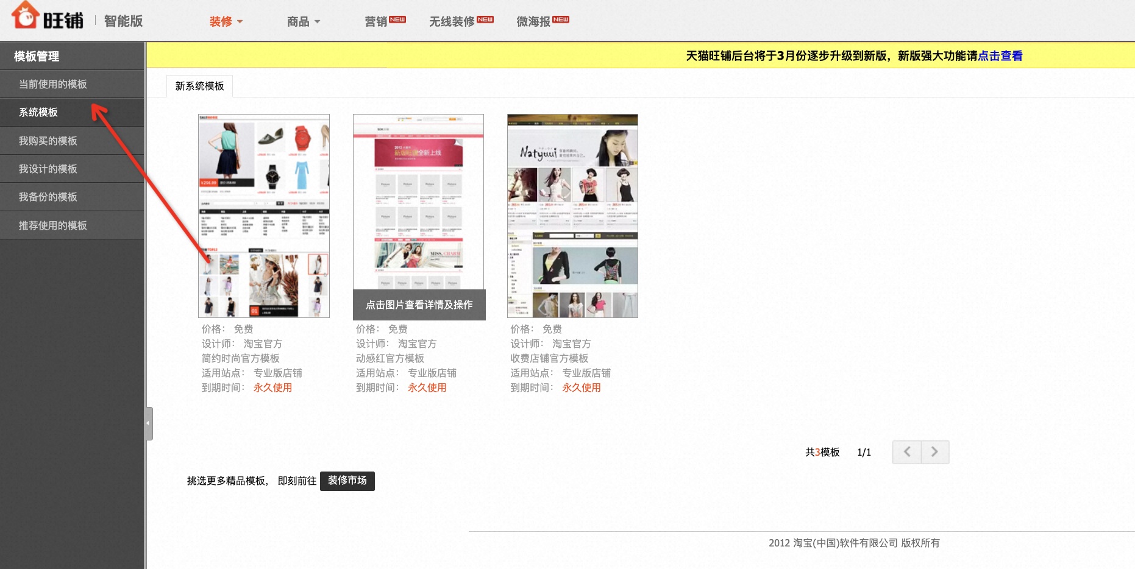Screen dimensions: 1135x569
Task: Click the 2012 淘宝 copyright footer text
Action: [854, 543]
